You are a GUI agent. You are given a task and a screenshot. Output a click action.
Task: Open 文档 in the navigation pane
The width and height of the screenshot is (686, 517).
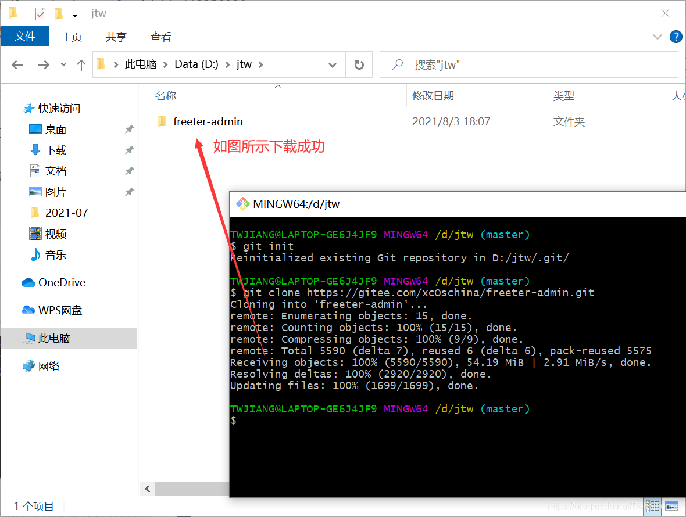(x=56, y=171)
